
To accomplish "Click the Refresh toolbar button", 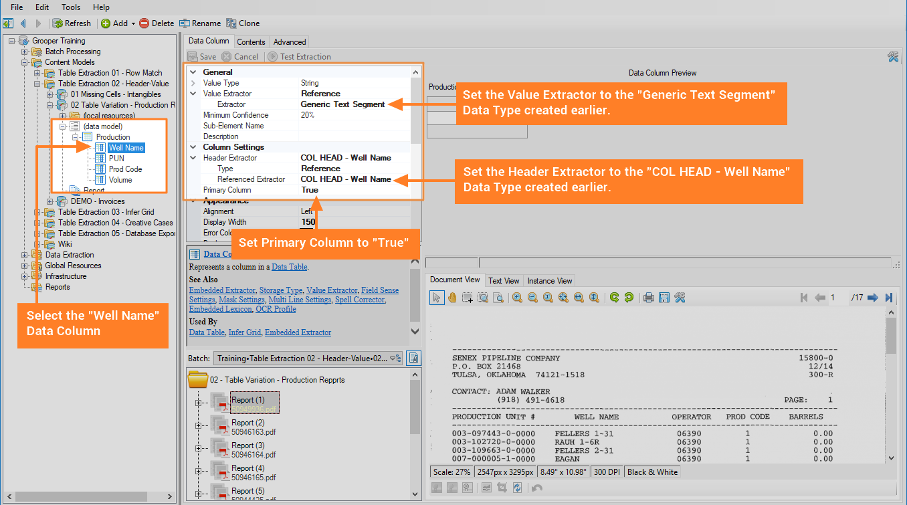I will (72, 23).
